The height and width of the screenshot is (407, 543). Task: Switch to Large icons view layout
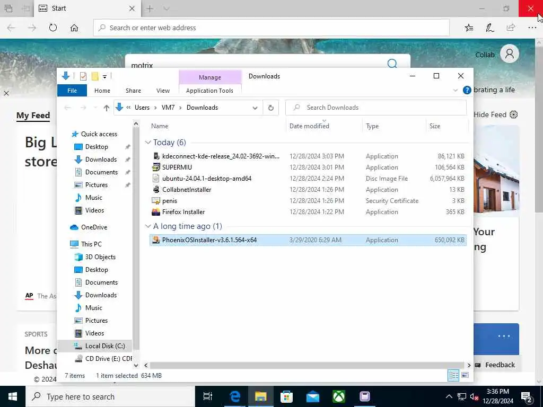pos(465,375)
